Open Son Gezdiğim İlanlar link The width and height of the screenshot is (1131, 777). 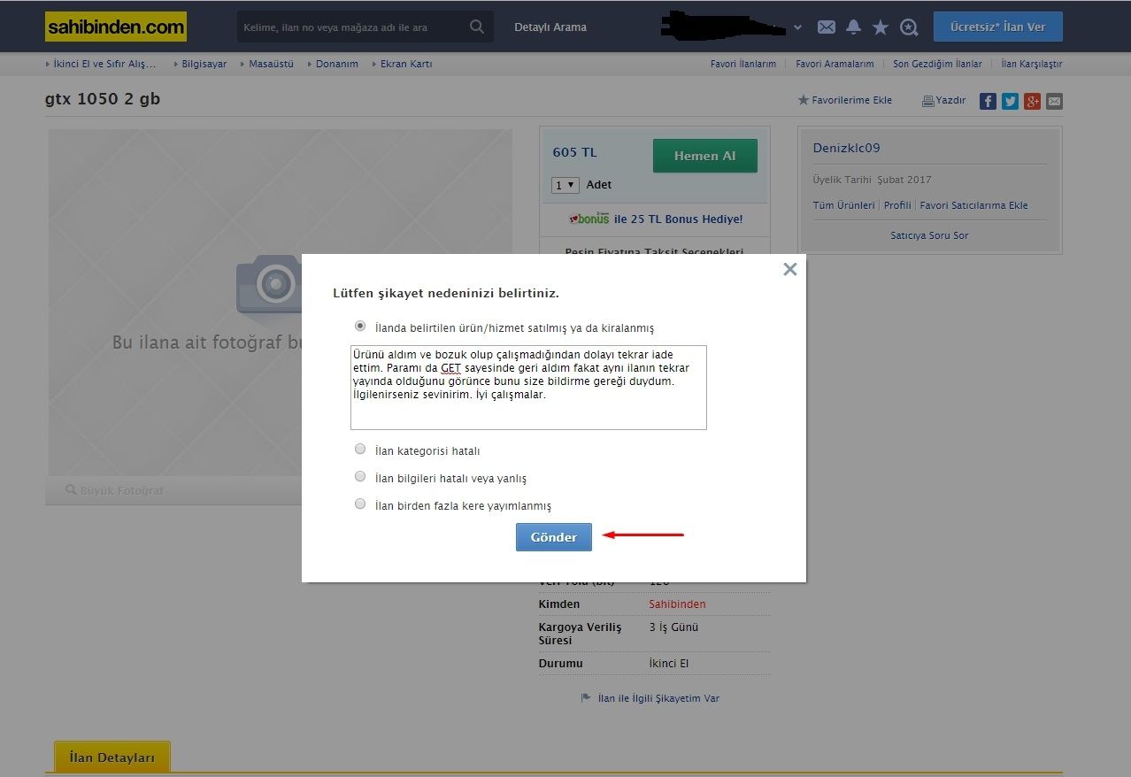coord(937,64)
